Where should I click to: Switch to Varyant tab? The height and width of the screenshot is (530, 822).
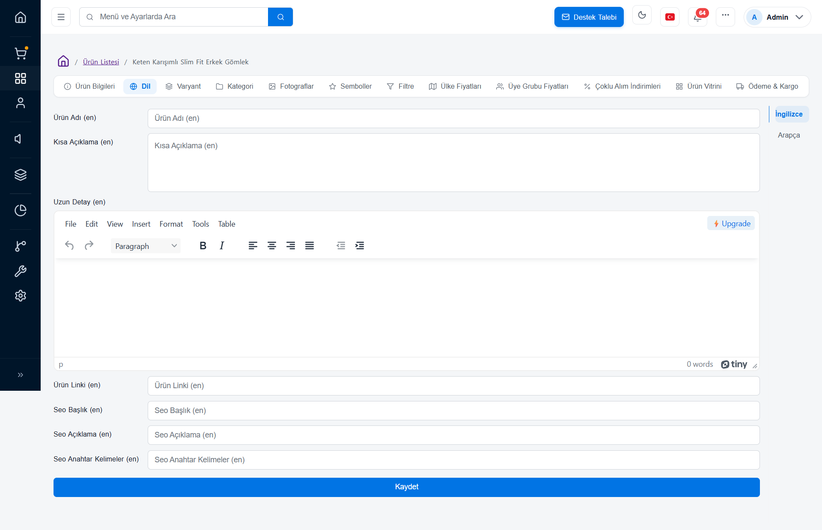[x=183, y=86]
